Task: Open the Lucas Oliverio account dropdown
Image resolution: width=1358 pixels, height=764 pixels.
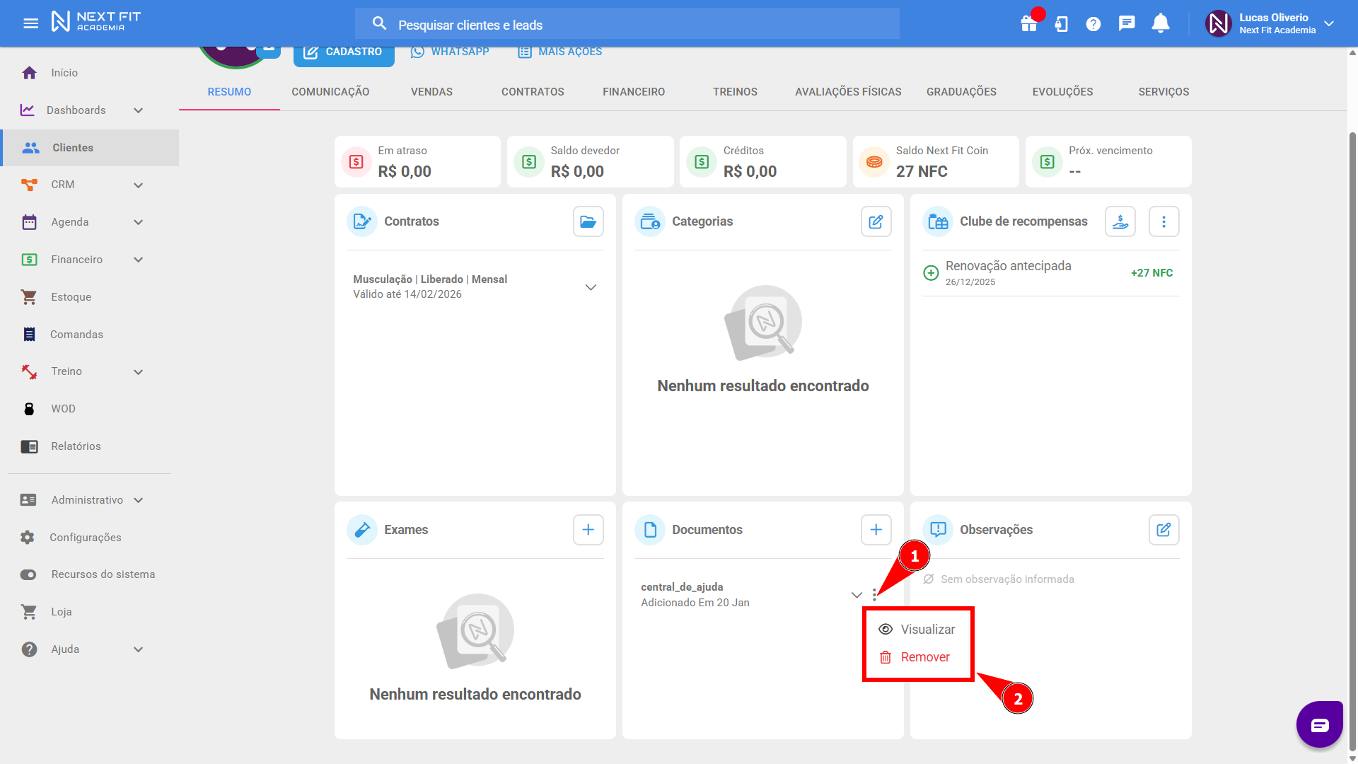Action: click(x=1329, y=23)
